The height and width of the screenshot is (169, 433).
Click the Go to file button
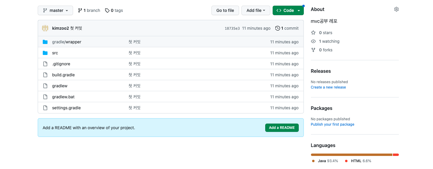pos(225,10)
